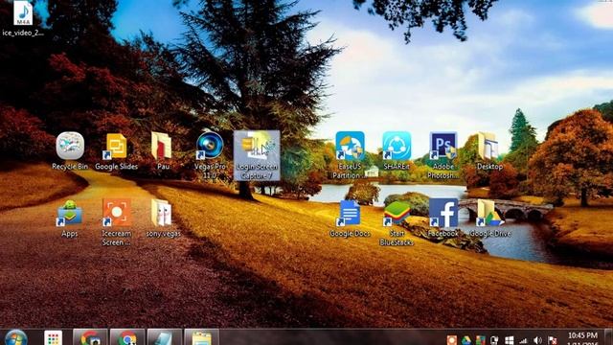Click the orange Icecream recorder tray icon
Viewport: 613px width, 345px height.
tap(451, 340)
